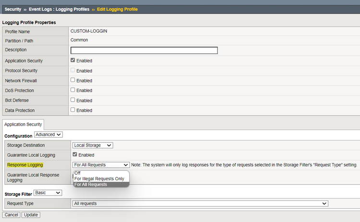Select the Off option in the list

78,173
